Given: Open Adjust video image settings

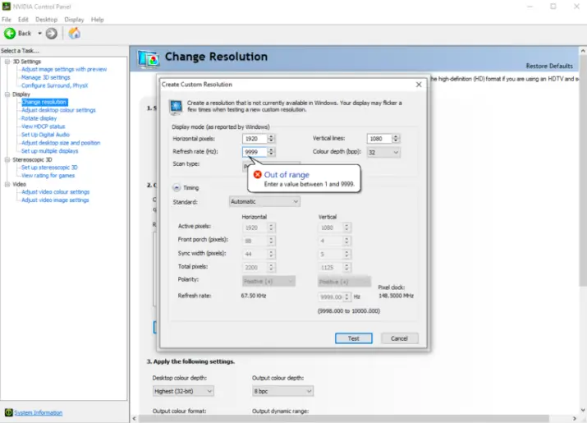Looking at the screenshot, I should pyautogui.click(x=55, y=200).
